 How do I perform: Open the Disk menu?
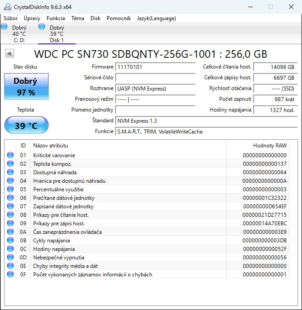click(x=95, y=18)
